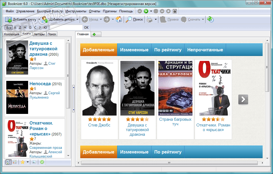
Task: Switch to the Коллекция tab
Action: point(12,34)
